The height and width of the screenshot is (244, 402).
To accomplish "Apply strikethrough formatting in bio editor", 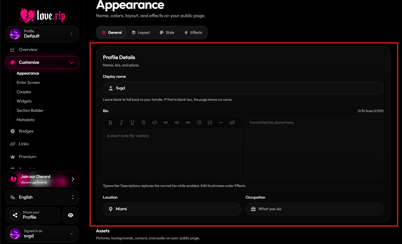I will [x=144, y=123].
